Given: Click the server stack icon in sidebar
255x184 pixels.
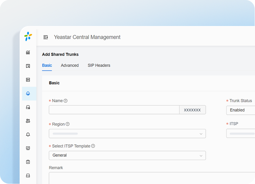Looking at the screenshot, I should [x=28, y=80].
